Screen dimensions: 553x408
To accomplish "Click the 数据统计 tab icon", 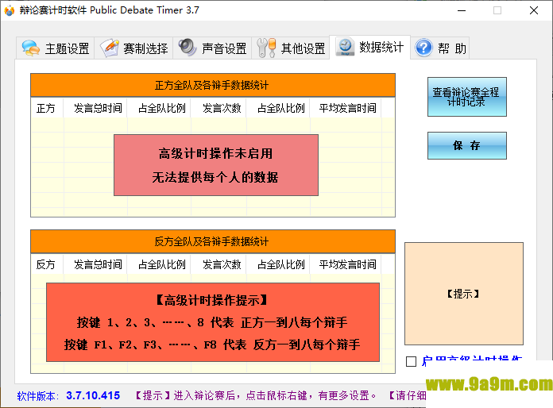I will coord(346,48).
